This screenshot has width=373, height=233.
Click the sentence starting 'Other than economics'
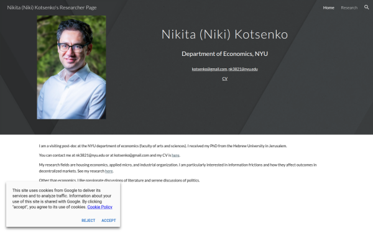(119, 180)
